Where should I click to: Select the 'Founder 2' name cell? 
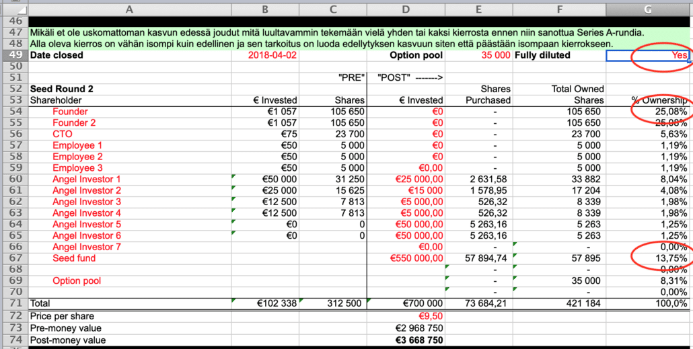point(129,123)
